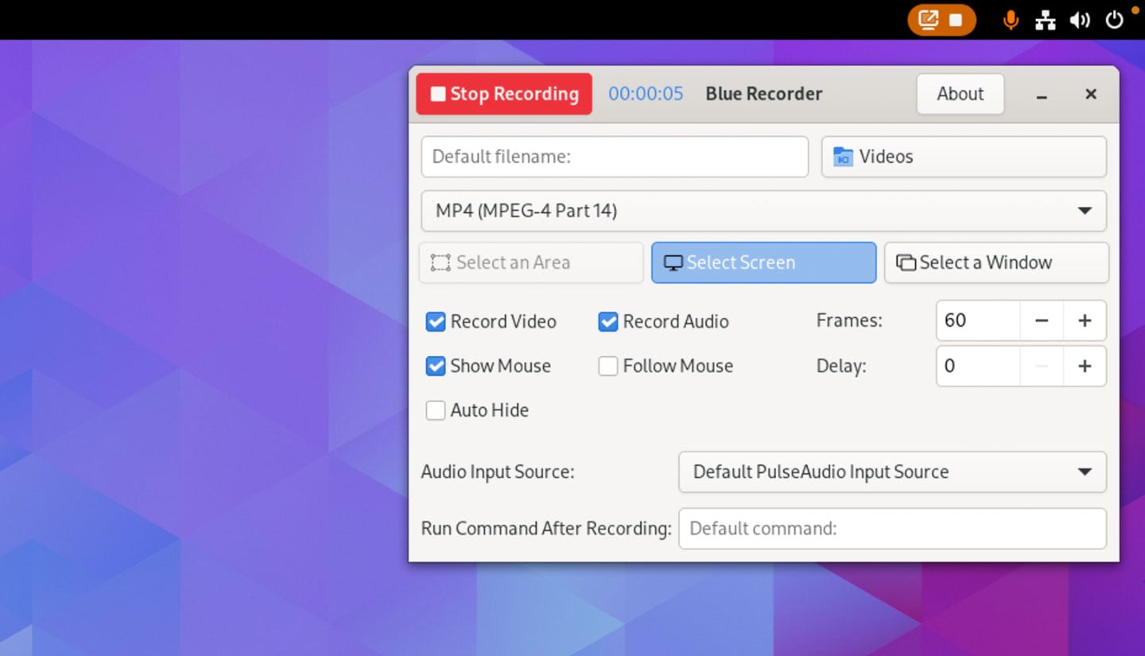Increase Frames value with plus button
Screen dimensions: 1145x656
click(x=1085, y=320)
